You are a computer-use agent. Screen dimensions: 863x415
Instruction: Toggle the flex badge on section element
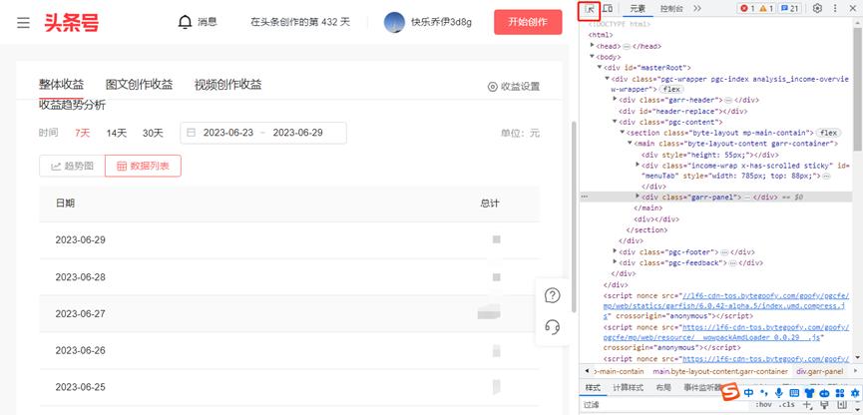click(828, 133)
